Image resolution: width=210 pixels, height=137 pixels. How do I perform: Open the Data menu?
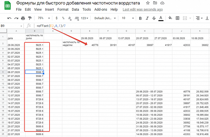[x=75, y=10]
